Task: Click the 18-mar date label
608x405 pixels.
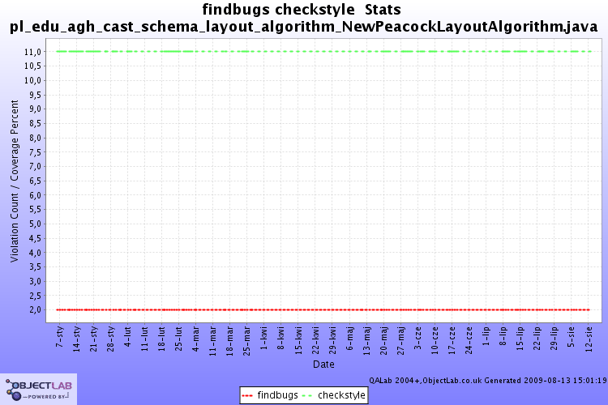Action: pyautogui.click(x=230, y=341)
